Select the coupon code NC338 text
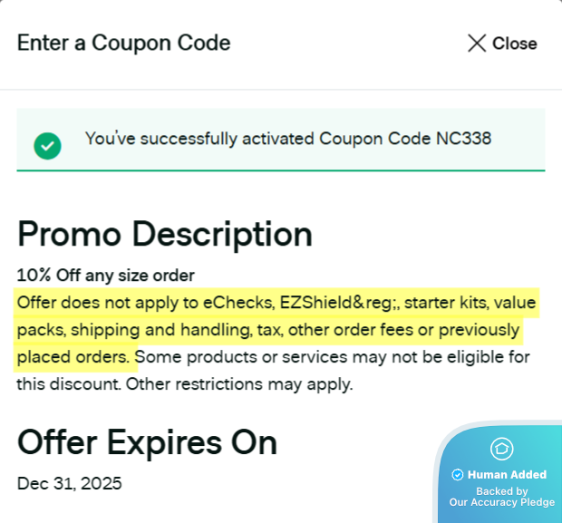The width and height of the screenshot is (562, 523). pyautogui.click(x=465, y=139)
